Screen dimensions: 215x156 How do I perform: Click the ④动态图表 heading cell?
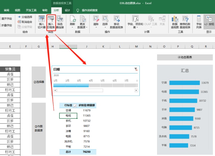click(x=185, y=57)
